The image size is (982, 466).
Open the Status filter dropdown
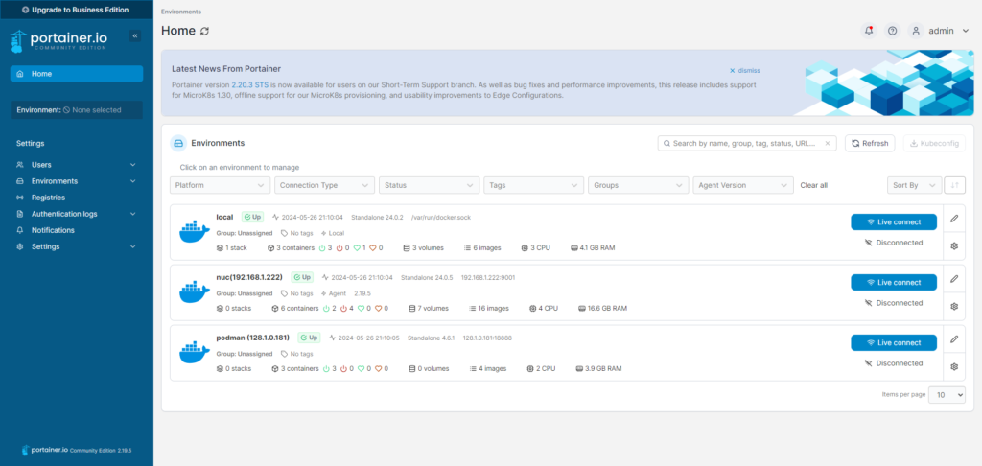click(429, 185)
